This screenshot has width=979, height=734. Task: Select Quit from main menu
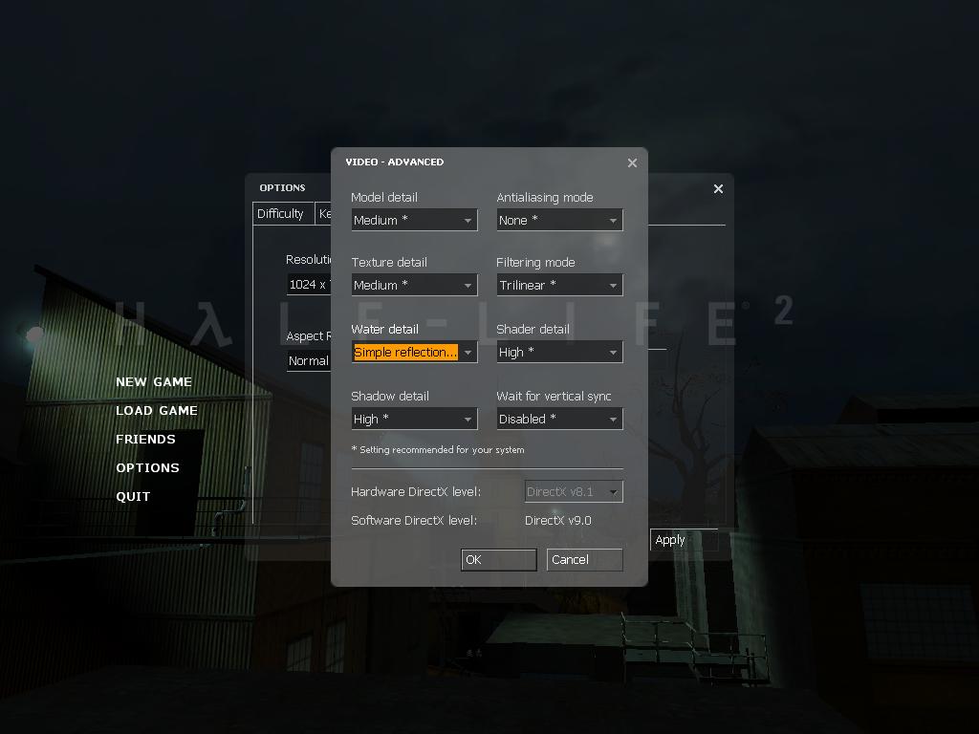pyautogui.click(x=133, y=497)
